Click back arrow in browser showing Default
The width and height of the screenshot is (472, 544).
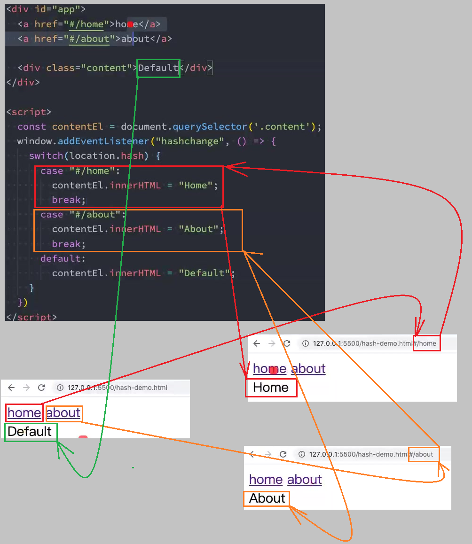point(11,388)
